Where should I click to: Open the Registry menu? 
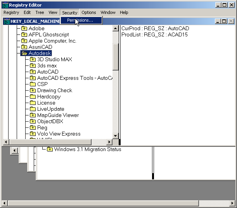(11, 12)
